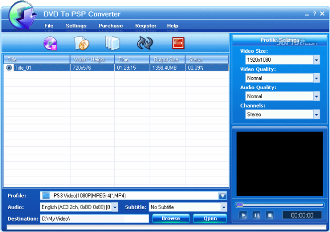
Task: Open the Purchase menu
Action: pyautogui.click(x=111, y=26)
